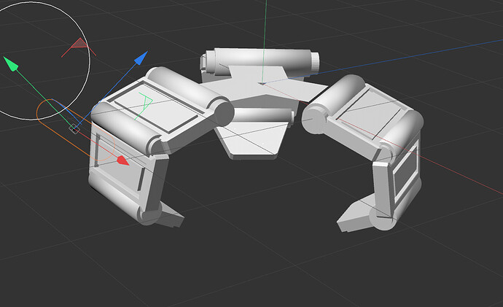Click the small square gizmo origin handle
Image resolution: width=503 pixels, height=307 pixels.
pyautogui.click(x=74, y=129)
